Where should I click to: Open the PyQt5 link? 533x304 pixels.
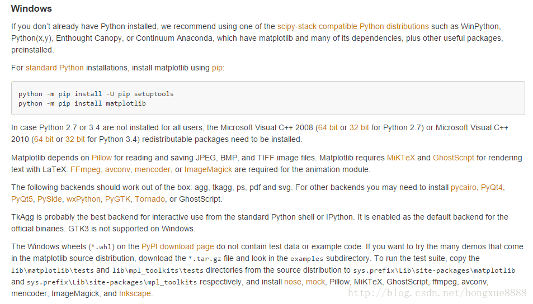pyautogui.click(x=22, y=199)
